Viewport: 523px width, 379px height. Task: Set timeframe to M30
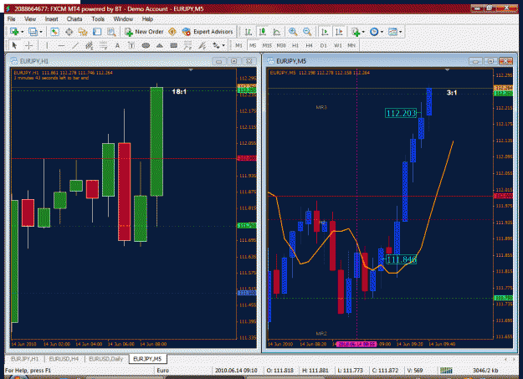pyautogui.click(x=281, y=45)
